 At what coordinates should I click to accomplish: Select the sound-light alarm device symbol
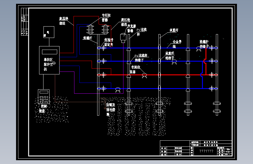[x=123, y=38]
